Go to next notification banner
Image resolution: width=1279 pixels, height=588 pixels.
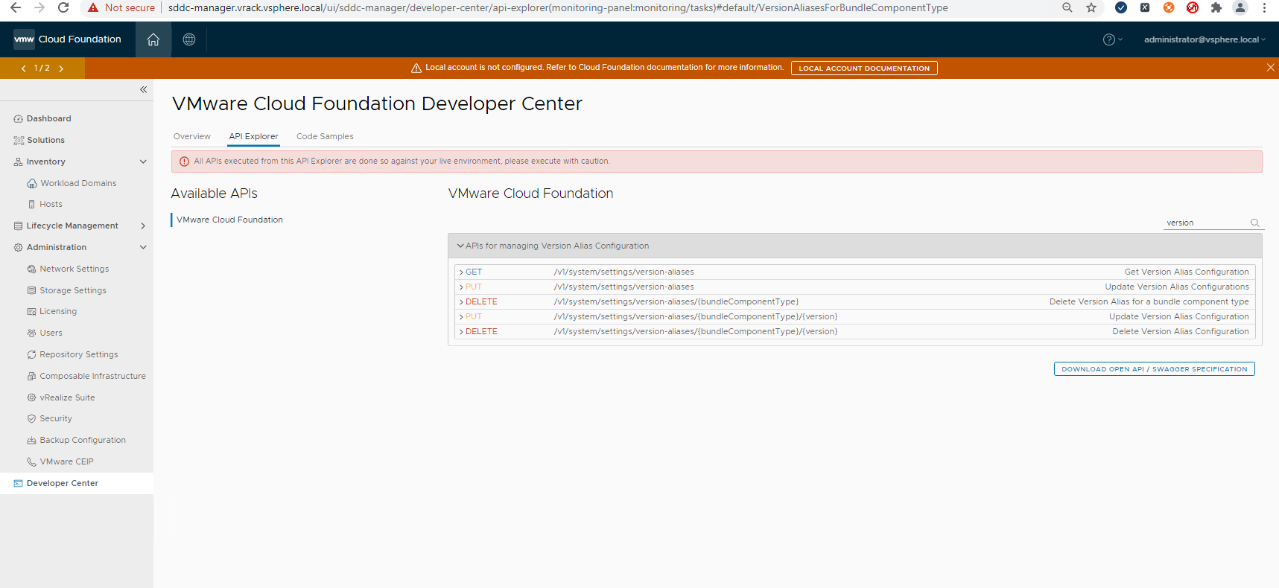[x=61, y=68]
